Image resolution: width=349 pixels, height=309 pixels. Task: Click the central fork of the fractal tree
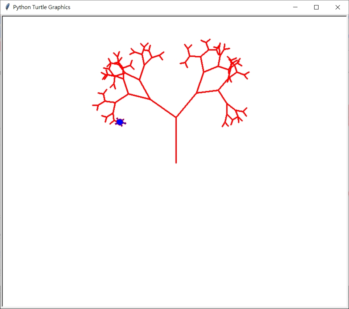pyautogui.click(x=176, y=116)
